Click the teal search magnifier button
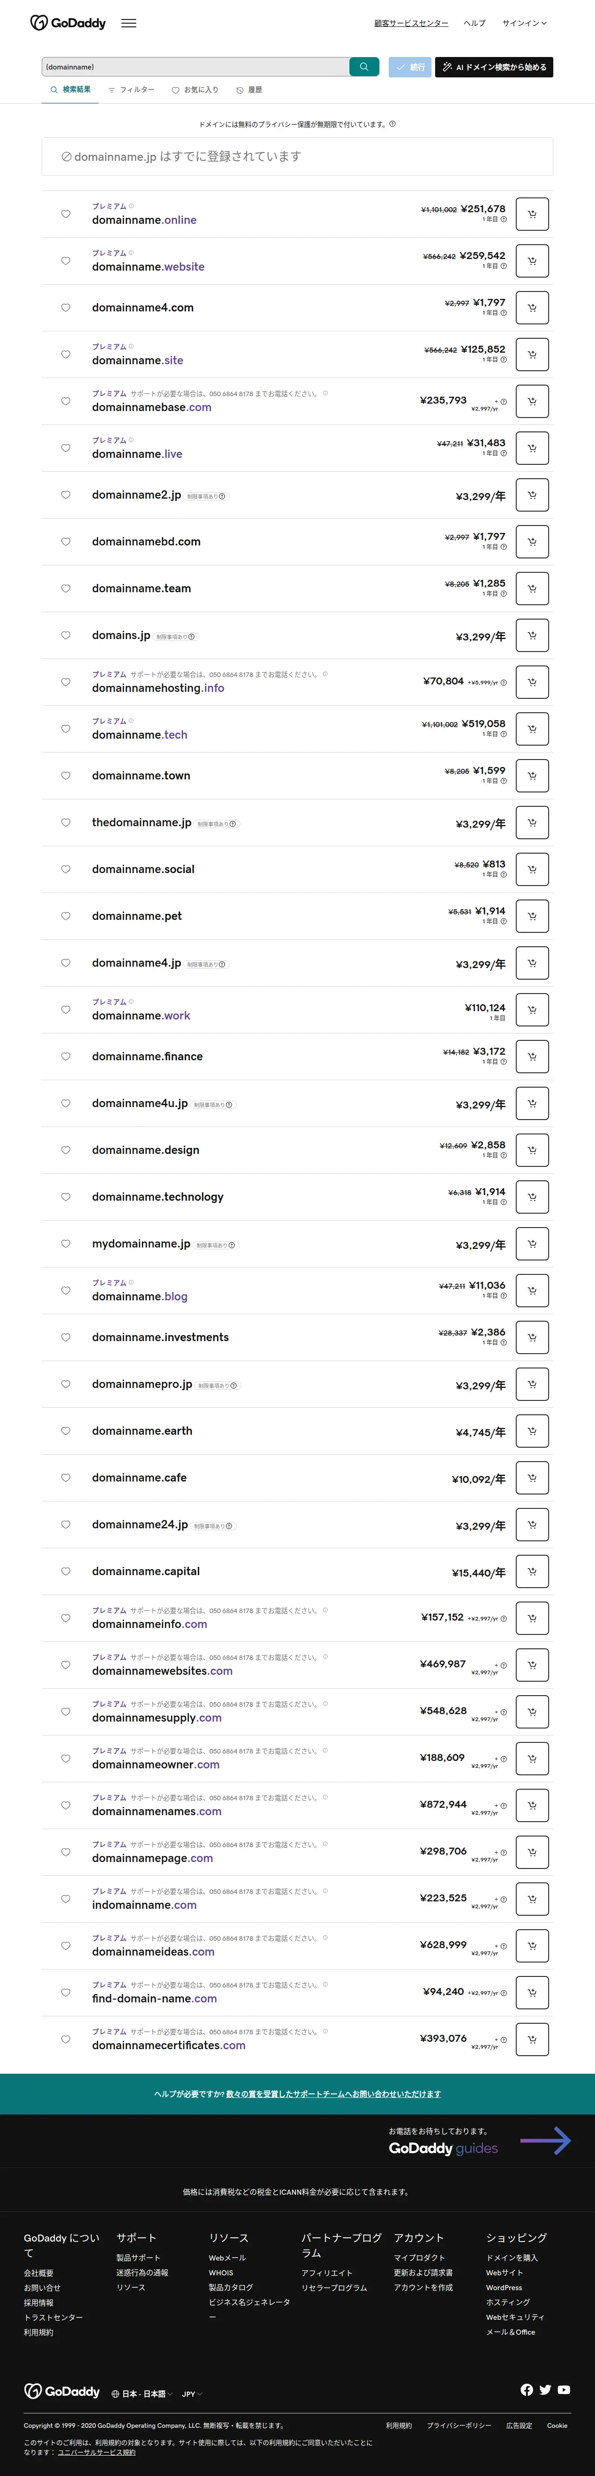The width and height of the screenshot is (595, 2476). tap(363, 67)
